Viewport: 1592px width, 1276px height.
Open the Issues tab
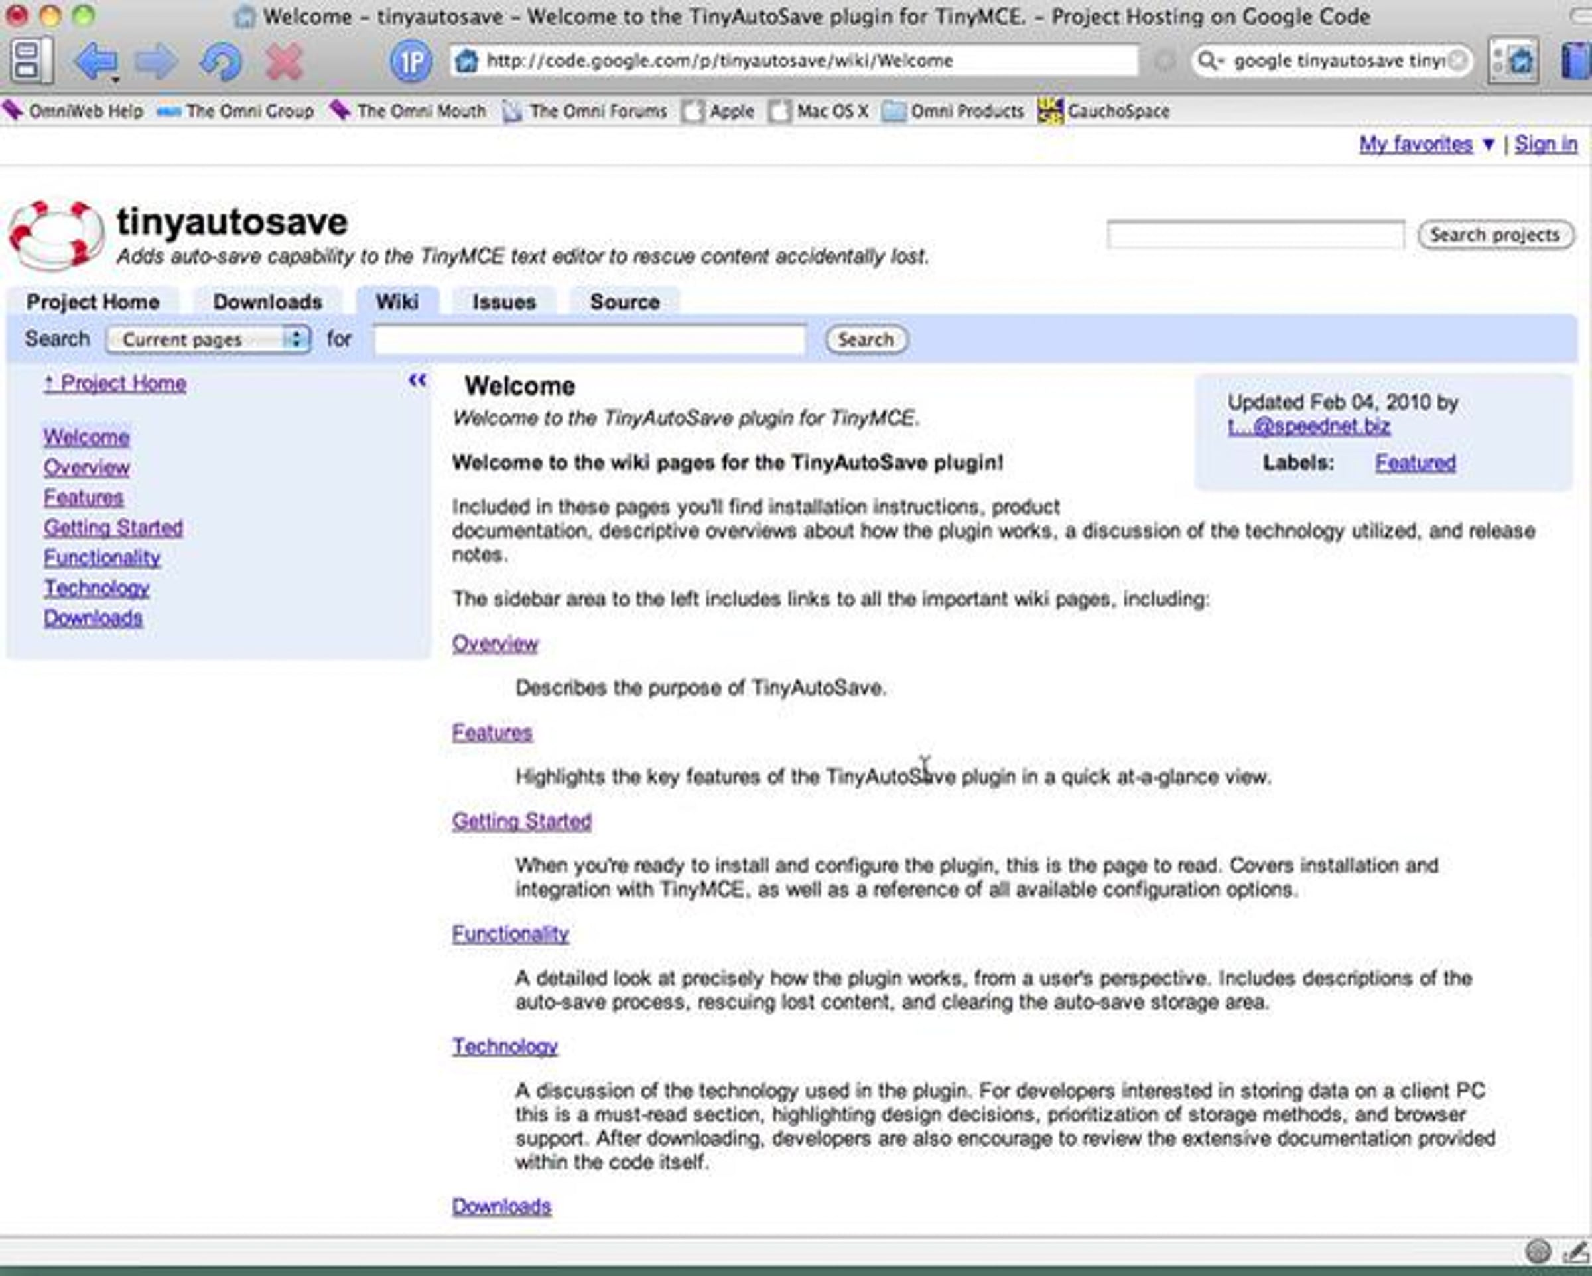(x=503, y=302)
